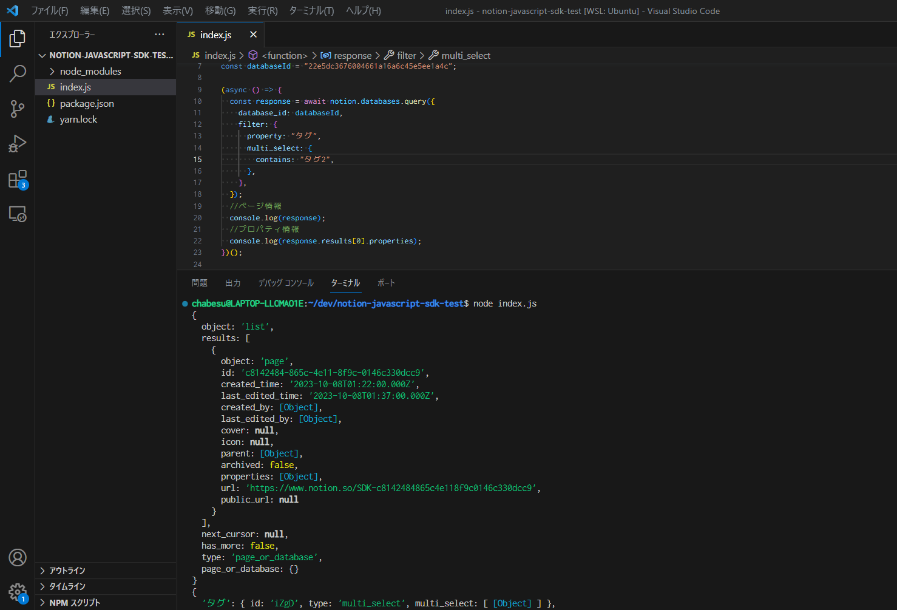Click the //ページ情報 comment line
This screenshot has height=610, width=897.
coord(256,206)
